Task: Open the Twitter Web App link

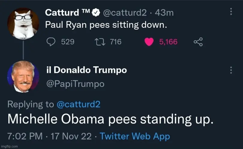Action: 135,136
